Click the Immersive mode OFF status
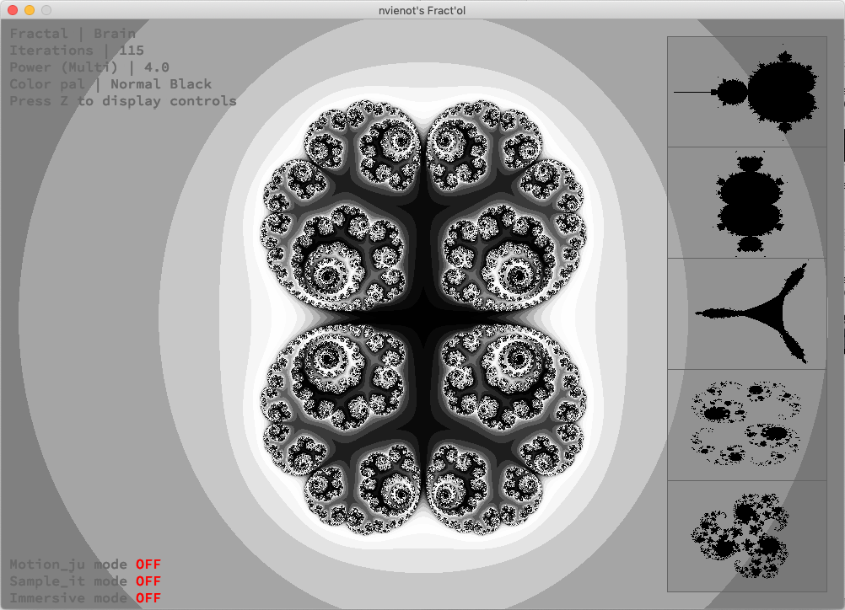Image resolution: width=845 pixels, height=610 pixels. (85, 598)
